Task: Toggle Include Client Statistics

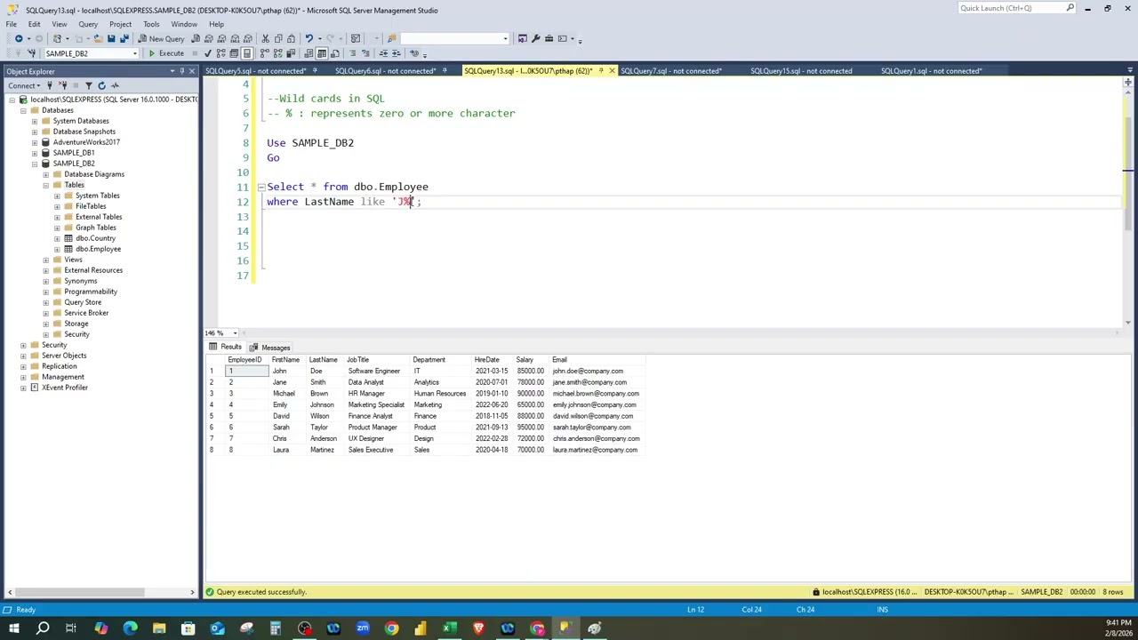Action: click(x=291, y=53)
